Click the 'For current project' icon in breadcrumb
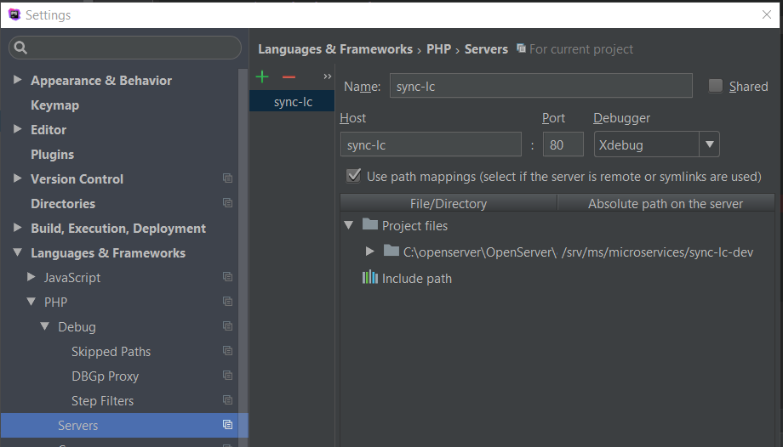Image resolution: width=783 pixels, height=447 pixels. (x=521, y=48)
